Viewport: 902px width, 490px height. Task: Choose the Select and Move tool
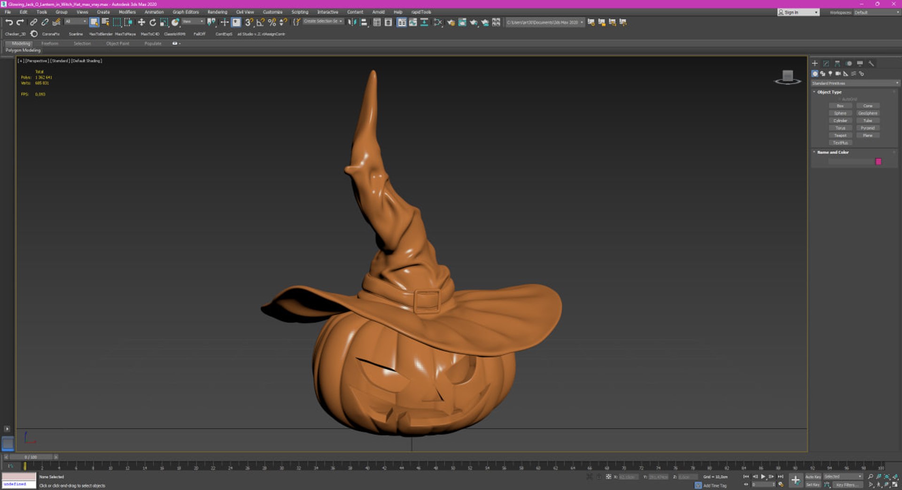click(141, 22)
